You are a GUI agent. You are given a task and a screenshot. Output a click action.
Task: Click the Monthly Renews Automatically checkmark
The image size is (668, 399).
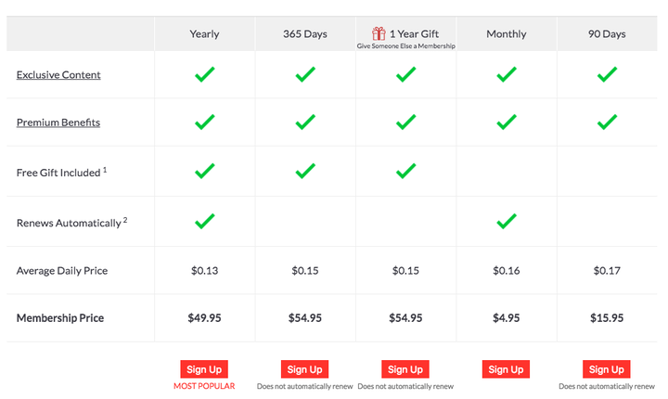pos(507,221)
